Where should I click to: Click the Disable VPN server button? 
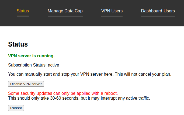(26, 84)
